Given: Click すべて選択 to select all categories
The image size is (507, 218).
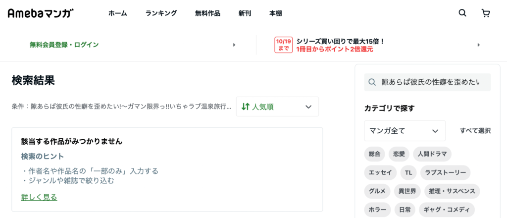Looking at the screenshot, I should tap(475, 131).
